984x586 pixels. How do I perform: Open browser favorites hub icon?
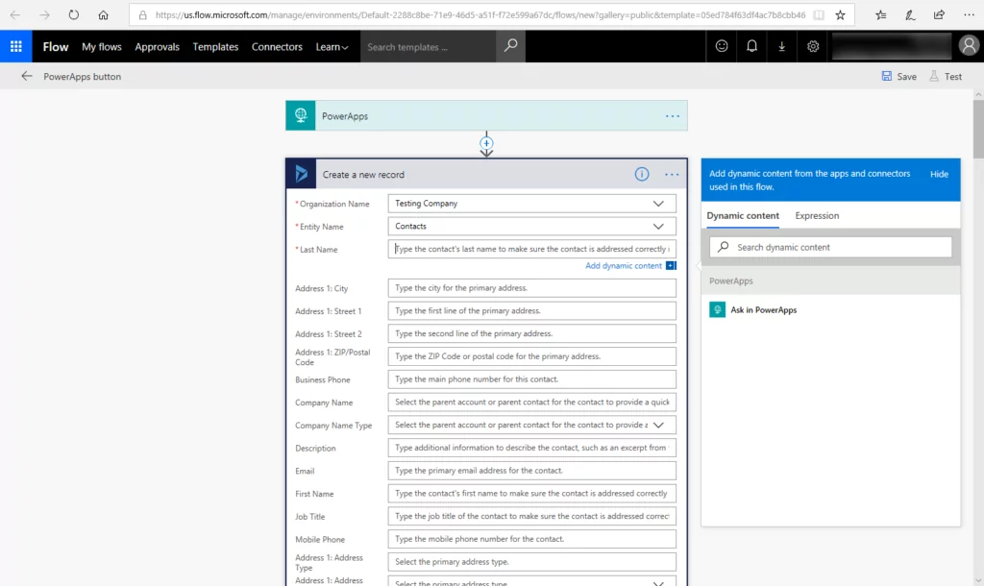[881, 15]
